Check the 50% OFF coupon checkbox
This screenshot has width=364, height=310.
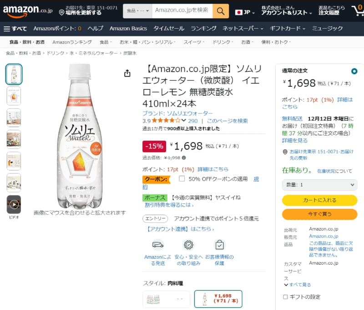[182, 179]
